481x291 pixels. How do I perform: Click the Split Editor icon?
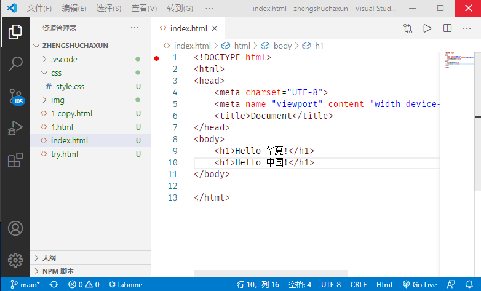pos(447,28)
